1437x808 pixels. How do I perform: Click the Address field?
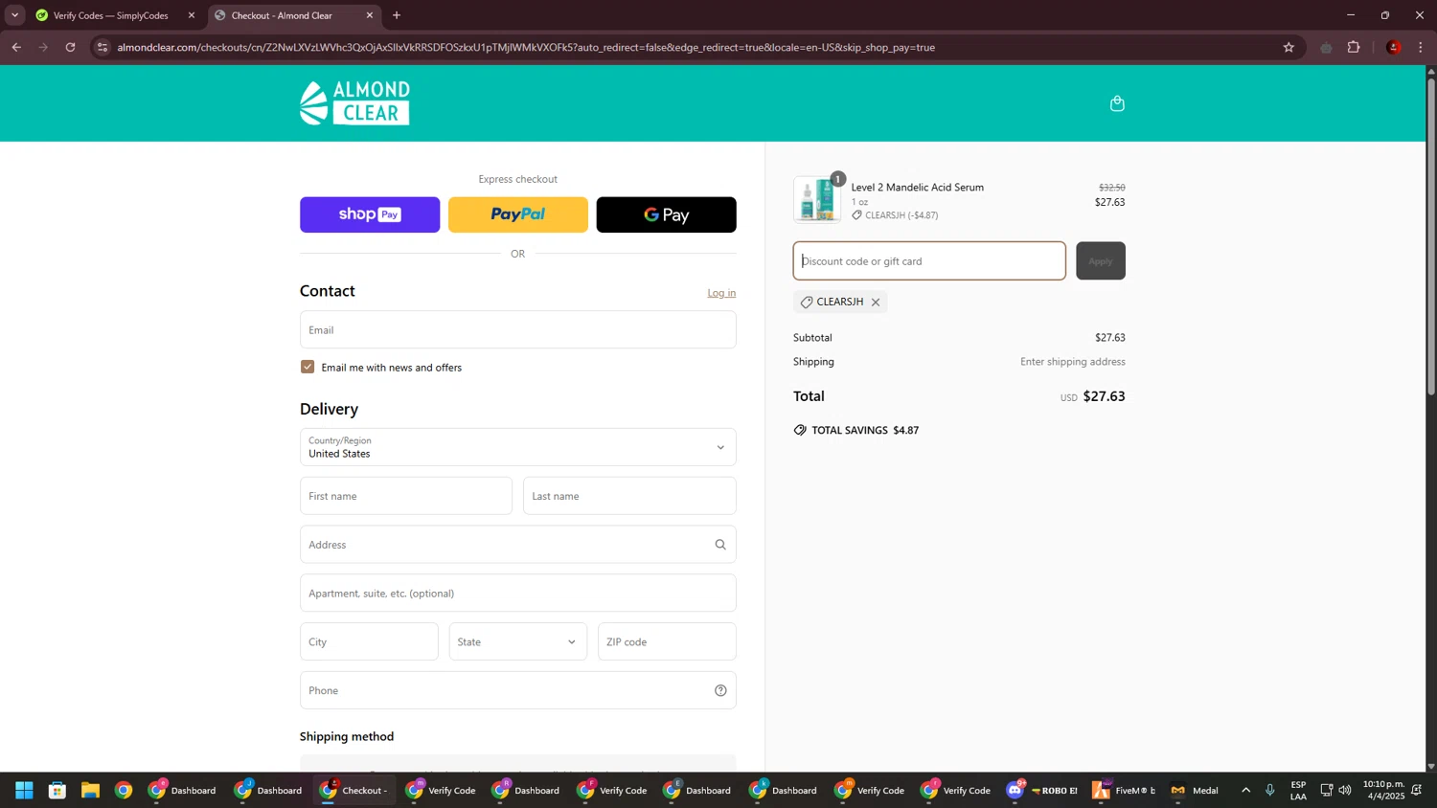tap(517, 545)
